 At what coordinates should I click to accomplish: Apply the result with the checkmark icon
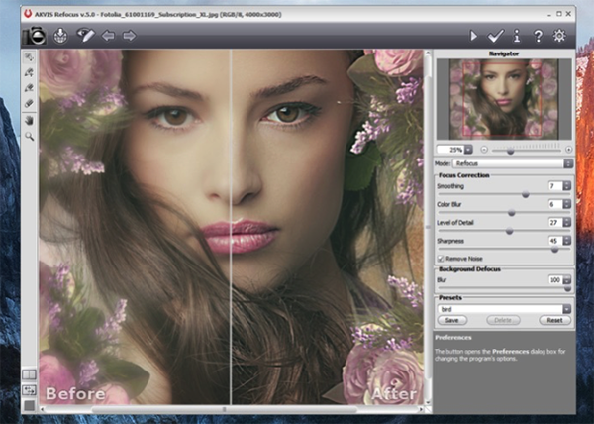(496, 36)
